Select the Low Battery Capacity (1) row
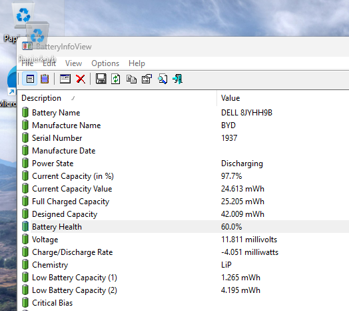Image resolution: width=349 pixels, height=311 pixels. 183,278
